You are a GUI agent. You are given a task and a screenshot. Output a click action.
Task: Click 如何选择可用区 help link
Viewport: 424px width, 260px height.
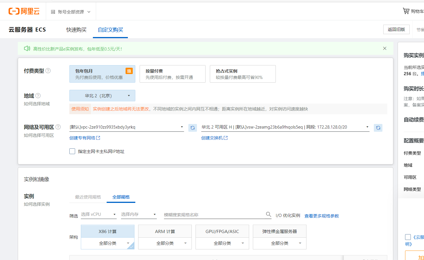(39, 135)
